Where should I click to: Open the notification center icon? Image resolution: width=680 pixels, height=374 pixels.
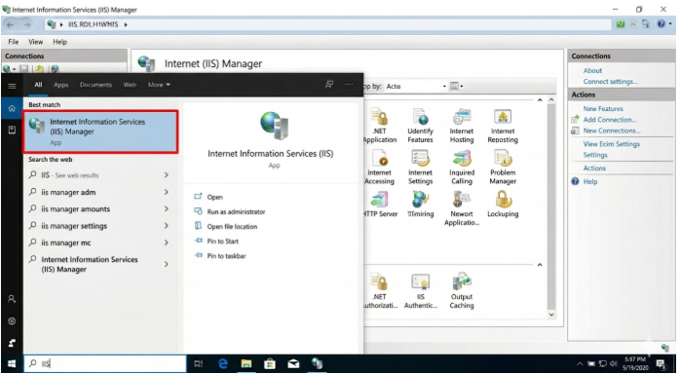click(x=661, y=364)
